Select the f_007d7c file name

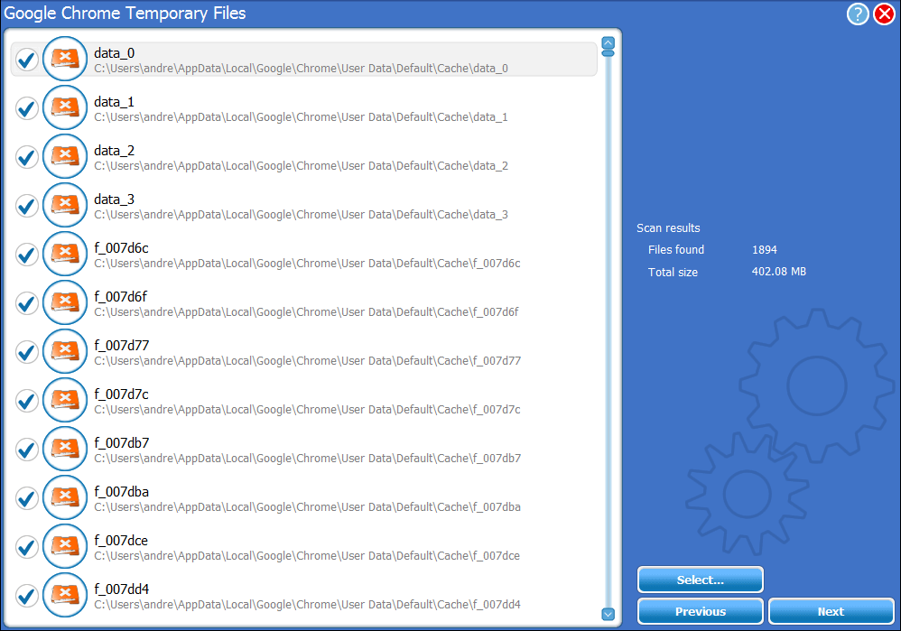(121, 394)
